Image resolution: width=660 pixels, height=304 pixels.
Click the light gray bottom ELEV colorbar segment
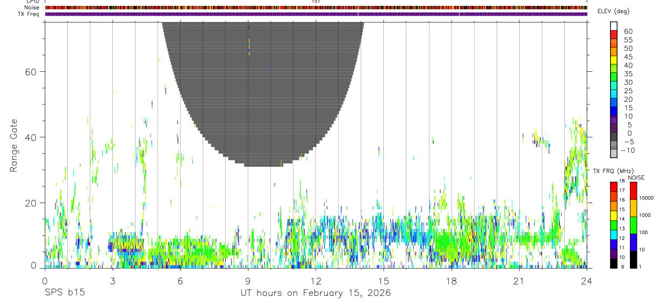coord(613,153)
